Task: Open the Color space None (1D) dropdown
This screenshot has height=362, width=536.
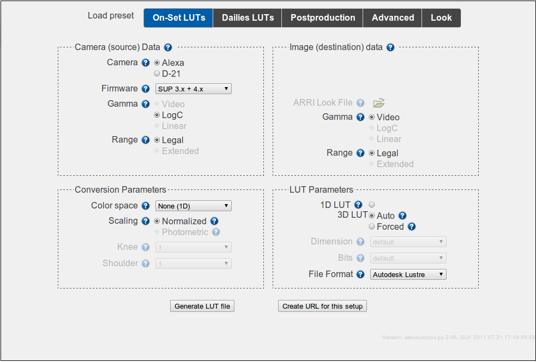Action: pos(194,206)
